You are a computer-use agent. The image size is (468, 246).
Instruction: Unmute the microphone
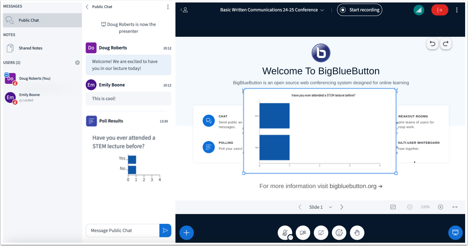coord(285,233)
